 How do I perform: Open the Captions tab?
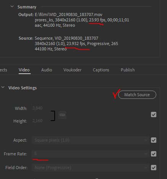pyautogui.click(x=101, y=70)
